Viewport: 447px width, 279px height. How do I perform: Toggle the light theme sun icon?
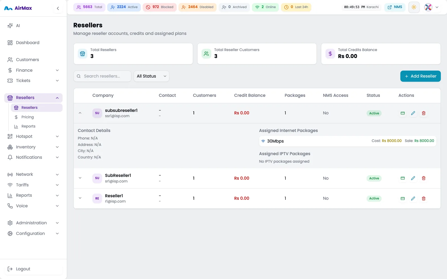[x=414, y=7]
